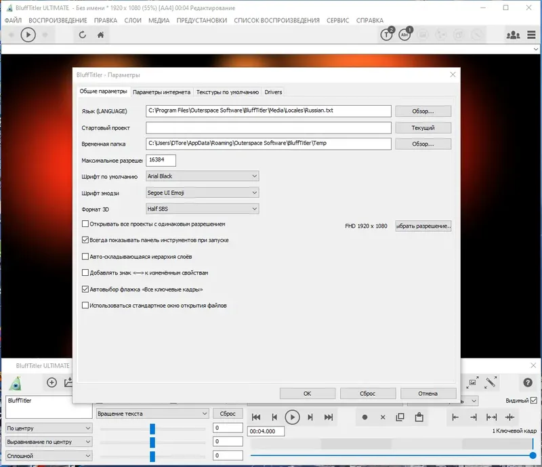Switch to 'Параметры интернета' tab
This screenshot has width=542, height=467.
click(161, 92)
